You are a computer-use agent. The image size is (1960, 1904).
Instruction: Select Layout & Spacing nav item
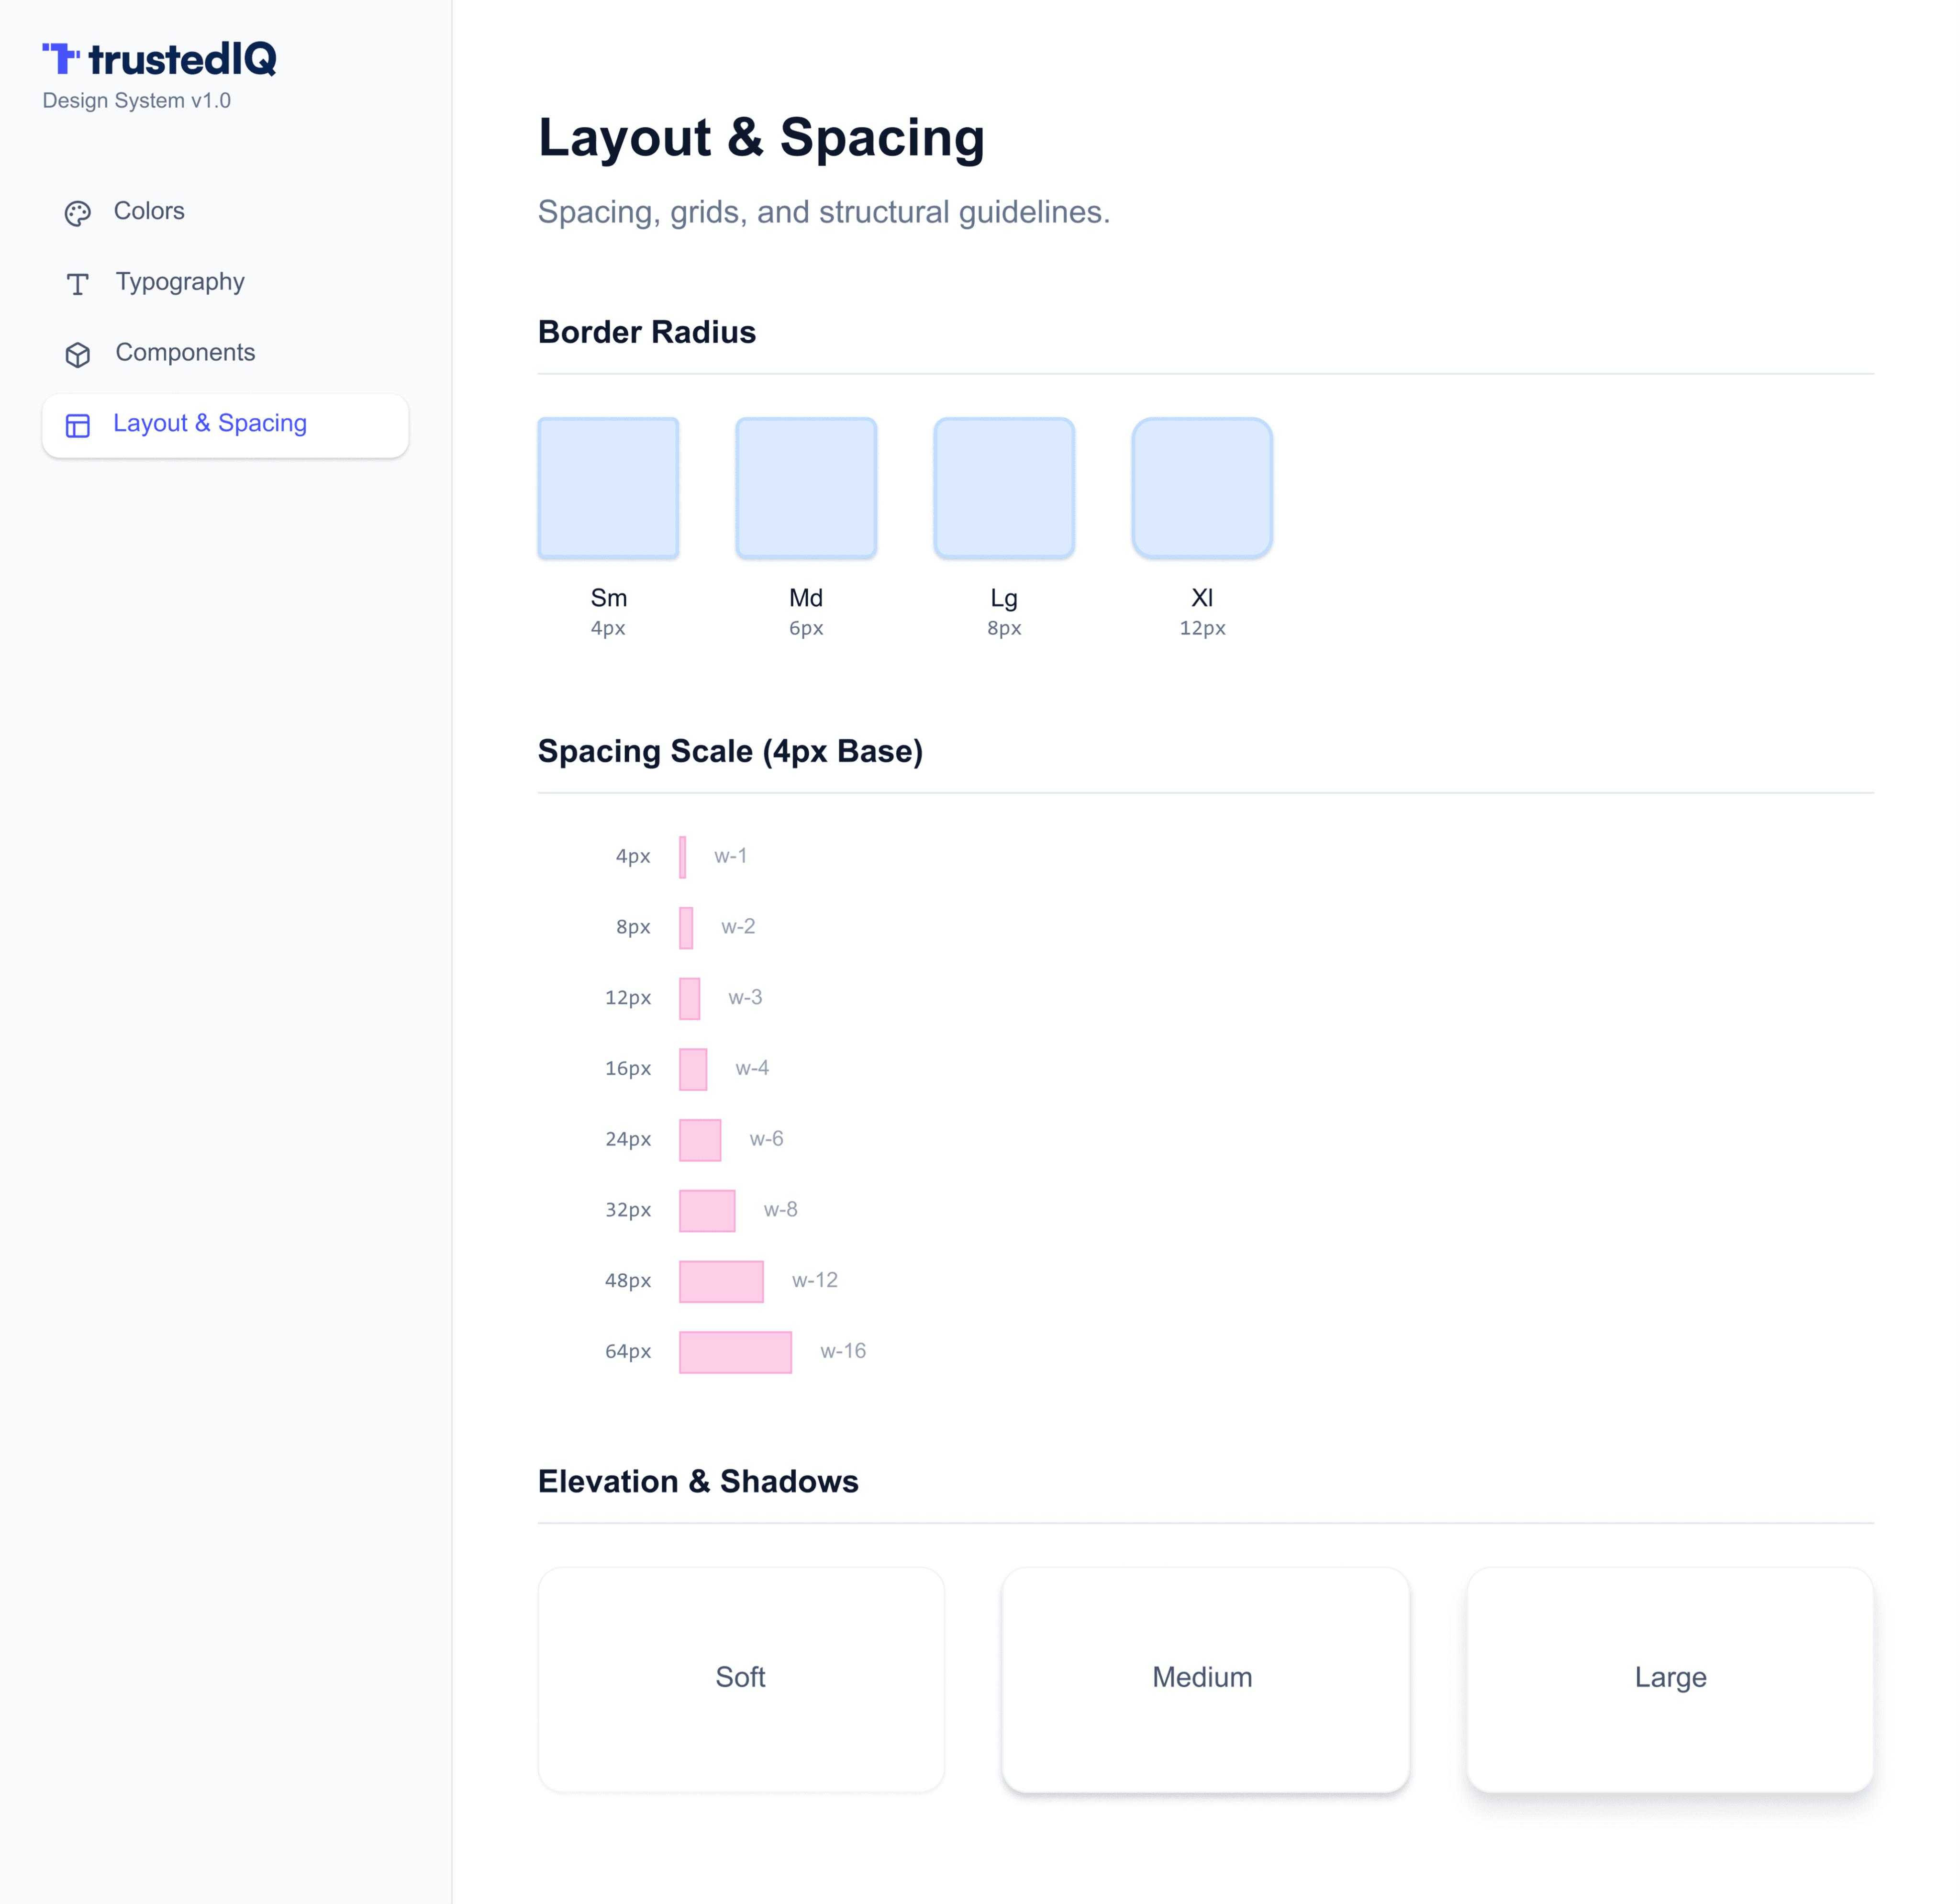210,424
